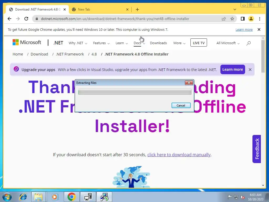Click the extraction progress bar
The width and height of the screenshot is (269, 202).
click(x=135, y=92)
